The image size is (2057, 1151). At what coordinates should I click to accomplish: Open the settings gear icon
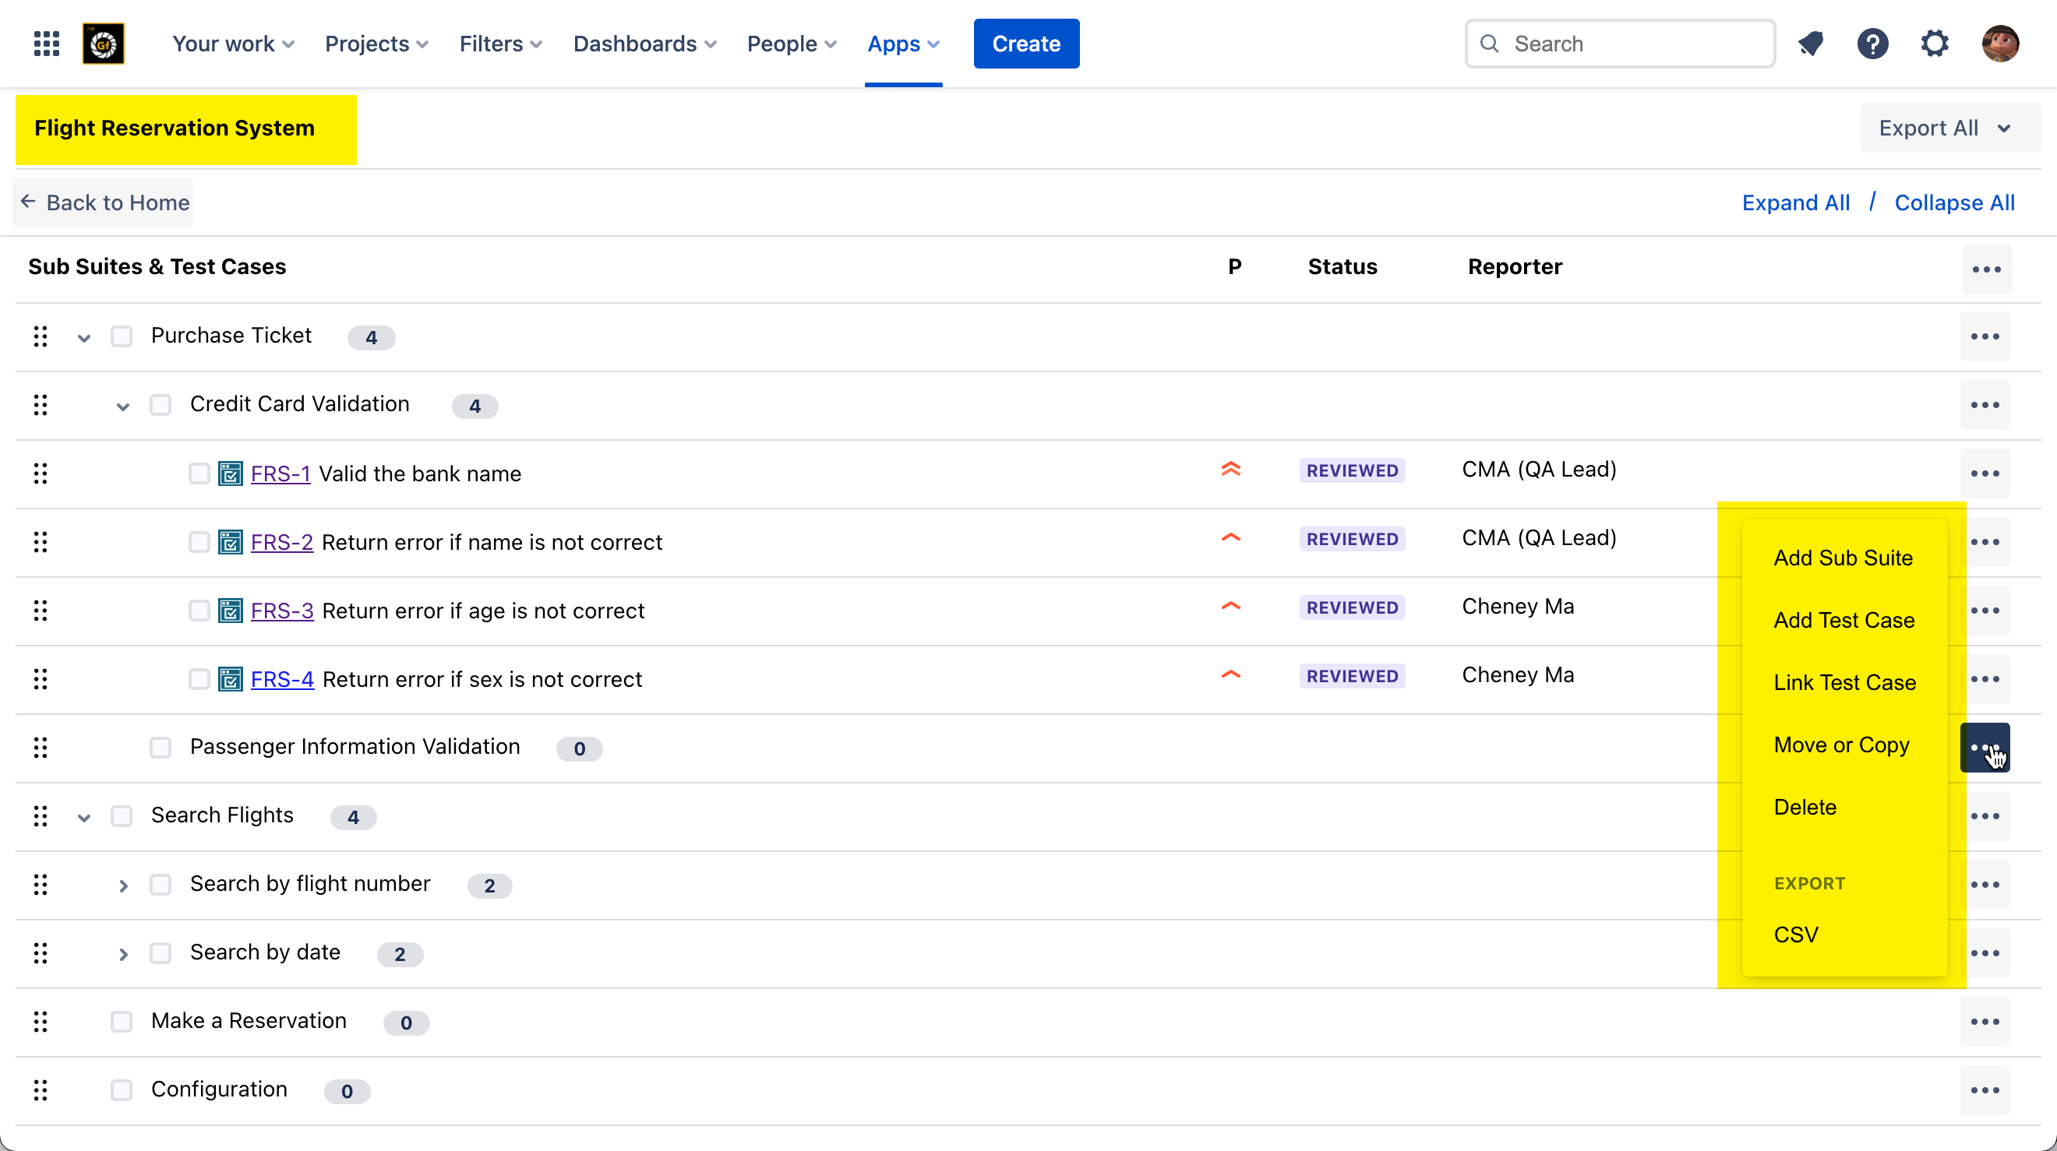coord(1934,44)
